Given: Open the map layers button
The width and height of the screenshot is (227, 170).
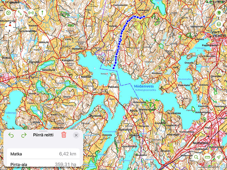Looking at the screenshot, I should 218,24.
